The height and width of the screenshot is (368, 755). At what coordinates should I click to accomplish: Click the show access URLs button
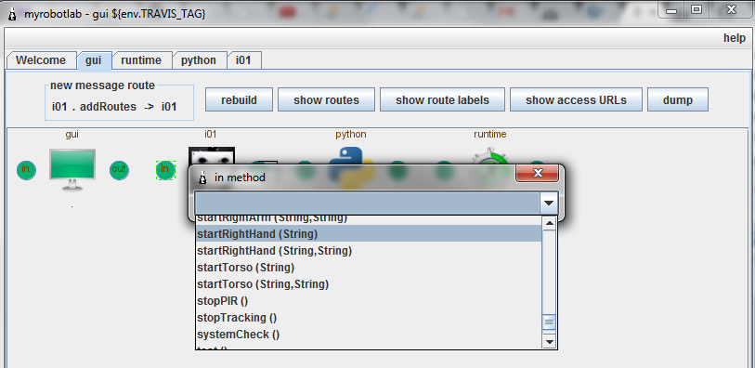pos(576,99)
